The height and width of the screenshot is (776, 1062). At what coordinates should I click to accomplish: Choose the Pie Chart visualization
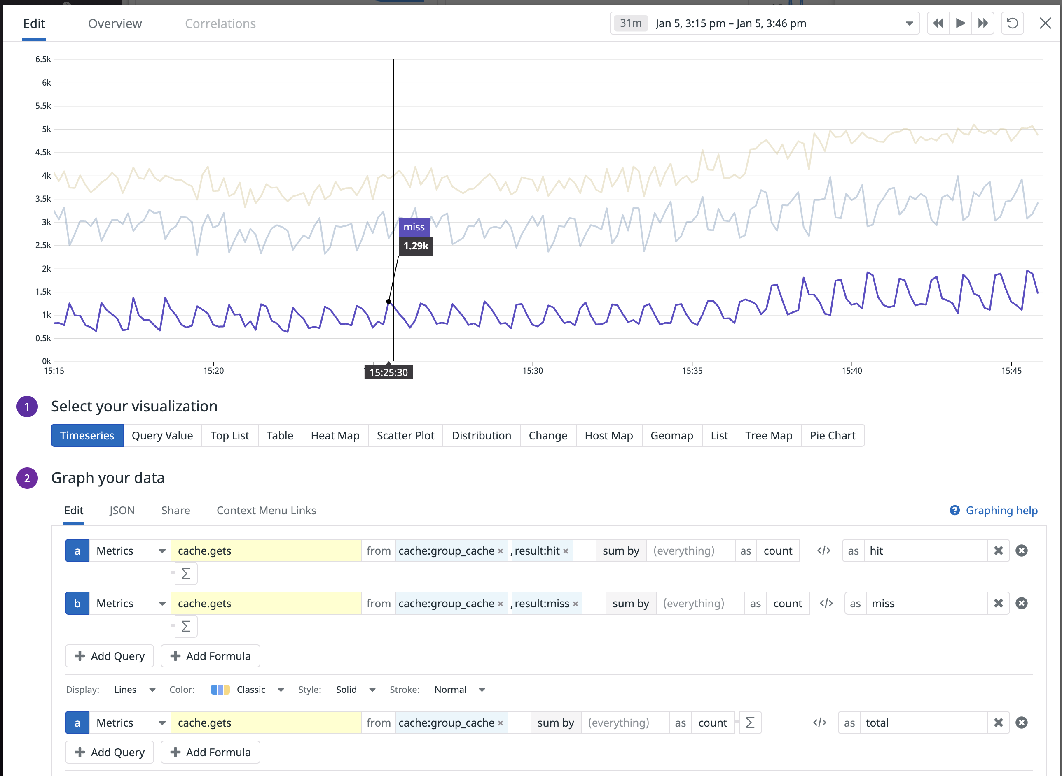click(833, 435)
